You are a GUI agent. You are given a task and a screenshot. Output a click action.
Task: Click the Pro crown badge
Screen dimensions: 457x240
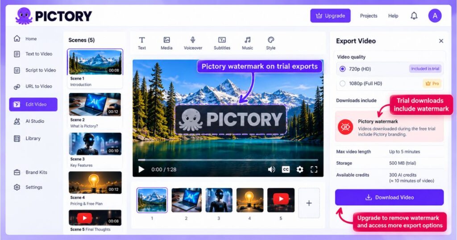pos(432,83)
